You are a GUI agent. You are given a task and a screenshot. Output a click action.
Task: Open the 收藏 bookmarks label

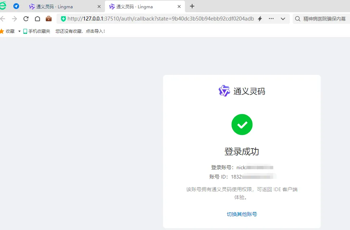[x=10, y=31]
